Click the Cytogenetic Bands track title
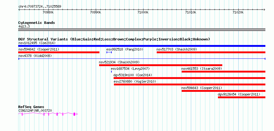The height and width of the screenshot is (131, 274). pos(37,23)
